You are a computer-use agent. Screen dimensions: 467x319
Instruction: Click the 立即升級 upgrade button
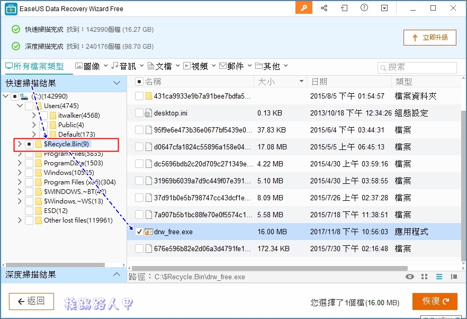pyautogui.click(x=430, y=38)
